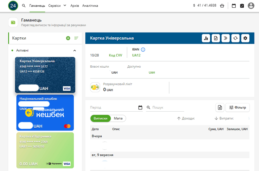Switch to the Виписки view
Screen dimensions: 259x171
point(100,118)
